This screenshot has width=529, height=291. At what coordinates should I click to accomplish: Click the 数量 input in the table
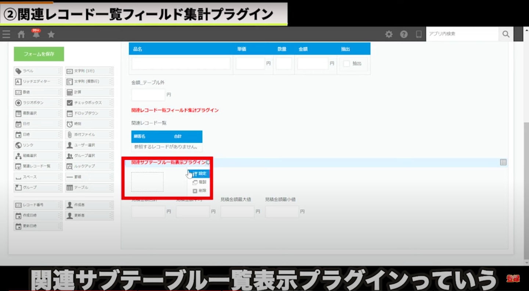[284, 64]
